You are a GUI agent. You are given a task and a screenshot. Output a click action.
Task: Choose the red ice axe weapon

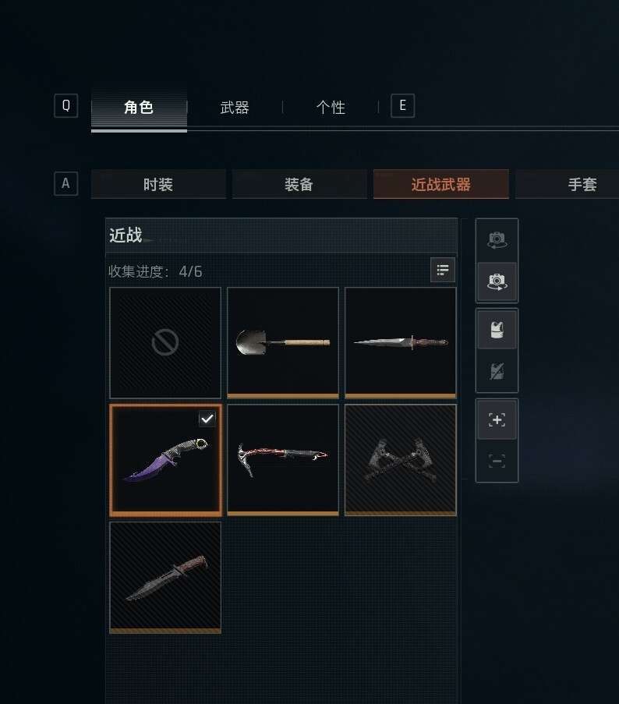(x=283, y=460)
